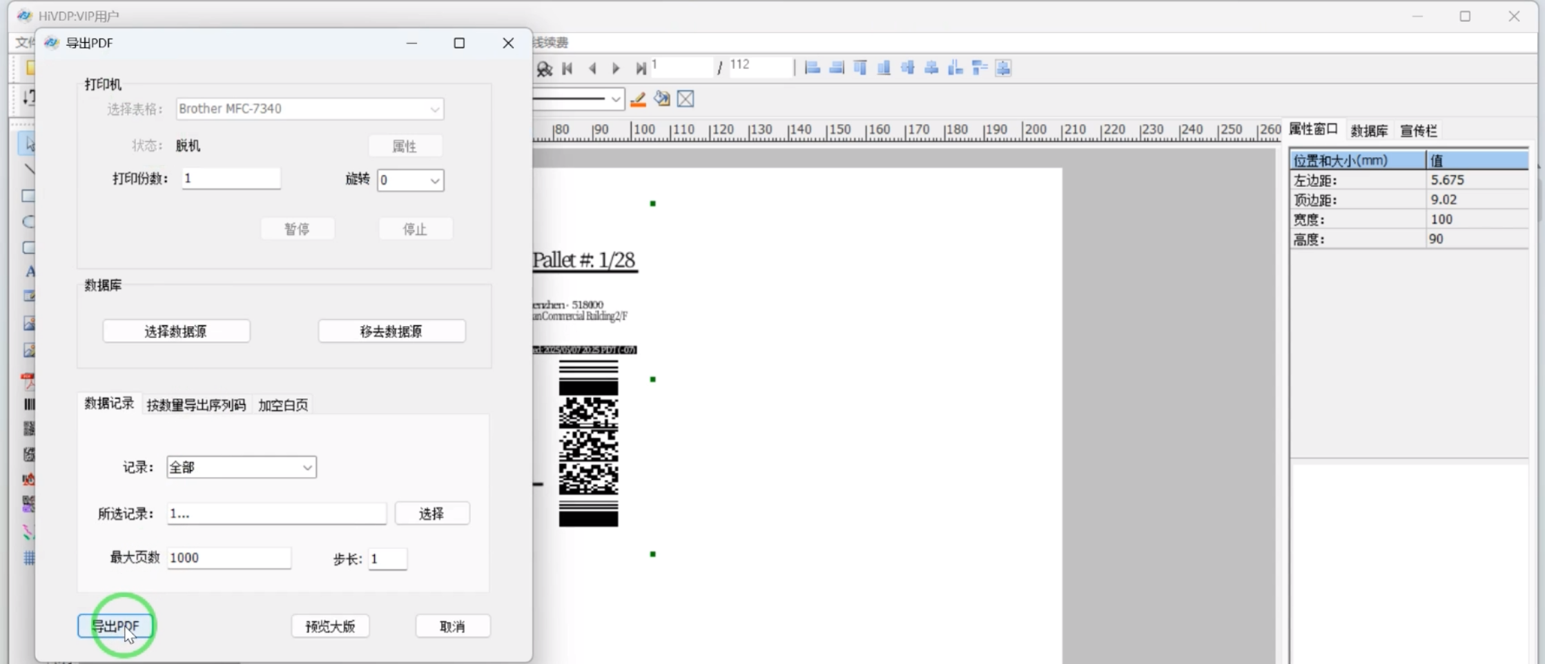The image size is (1545, 664).
Task: Open the 宣传栏 panel tab
Action: pyautogui.click(x=1419, y=131)
